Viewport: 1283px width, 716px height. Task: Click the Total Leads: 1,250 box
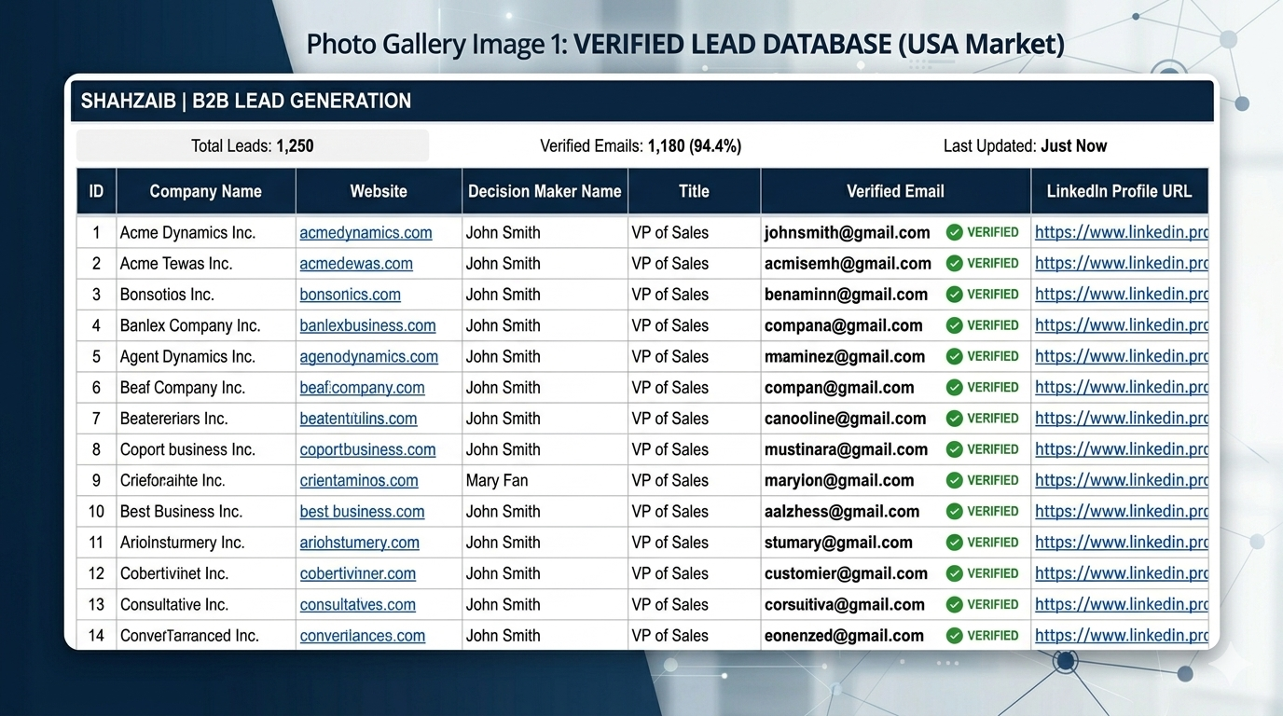252,146
